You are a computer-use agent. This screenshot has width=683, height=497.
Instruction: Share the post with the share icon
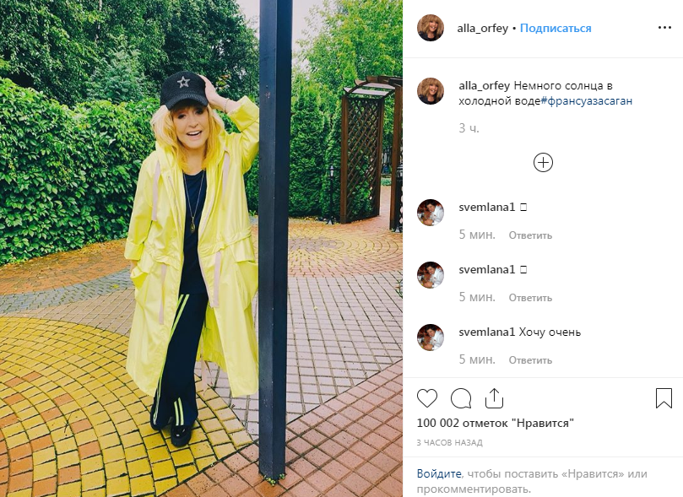[x=495, y=397]
